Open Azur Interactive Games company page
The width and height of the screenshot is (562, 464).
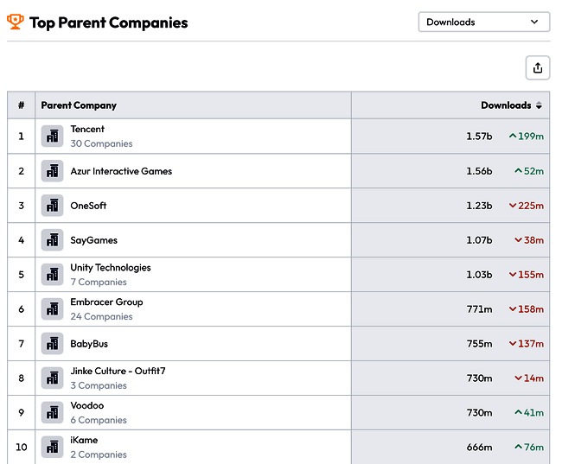point(121,171)
